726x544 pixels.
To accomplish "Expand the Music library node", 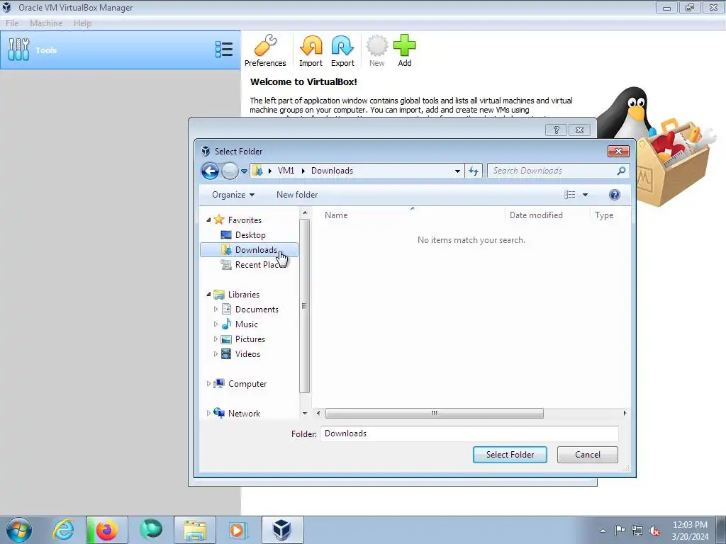I will click(x=216, y=324).
